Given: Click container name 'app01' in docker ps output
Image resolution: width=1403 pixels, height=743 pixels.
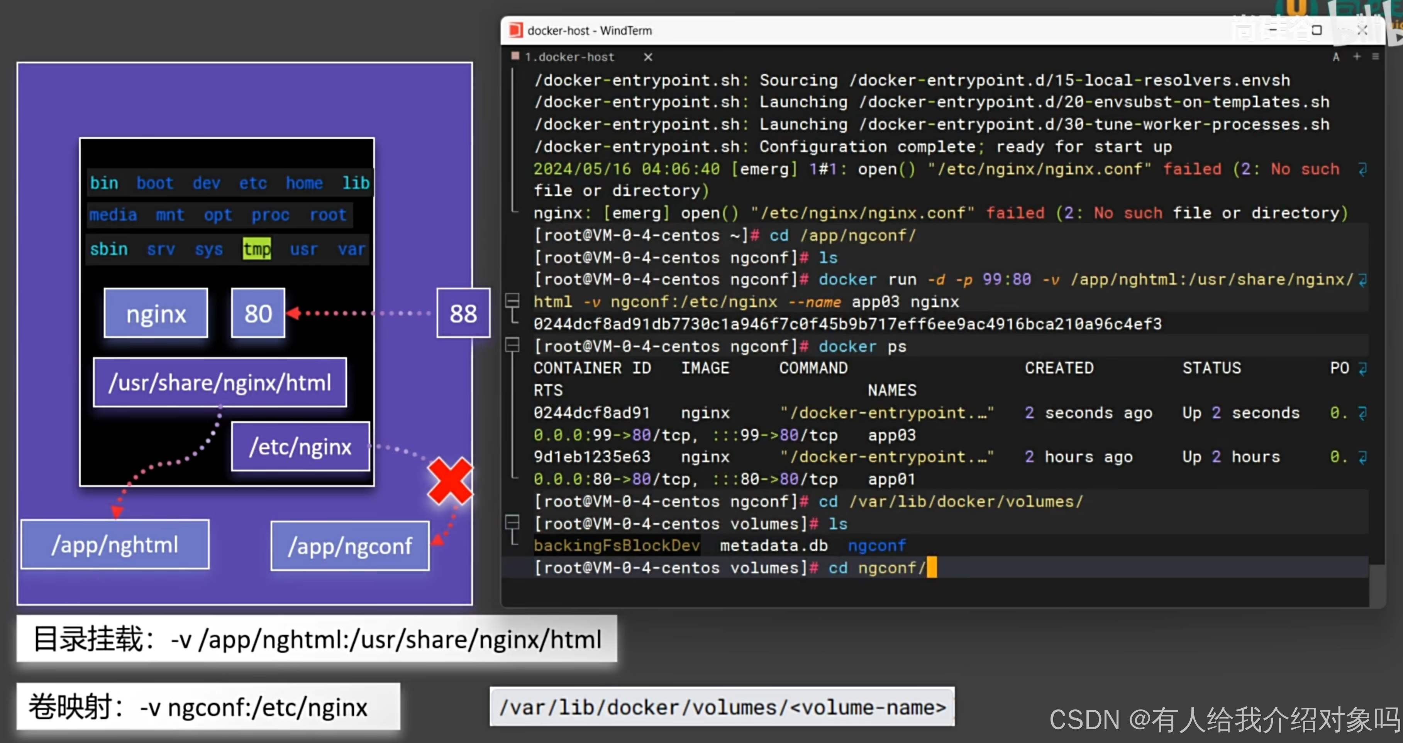Looking at the screenshot, I should coord(891,480).
